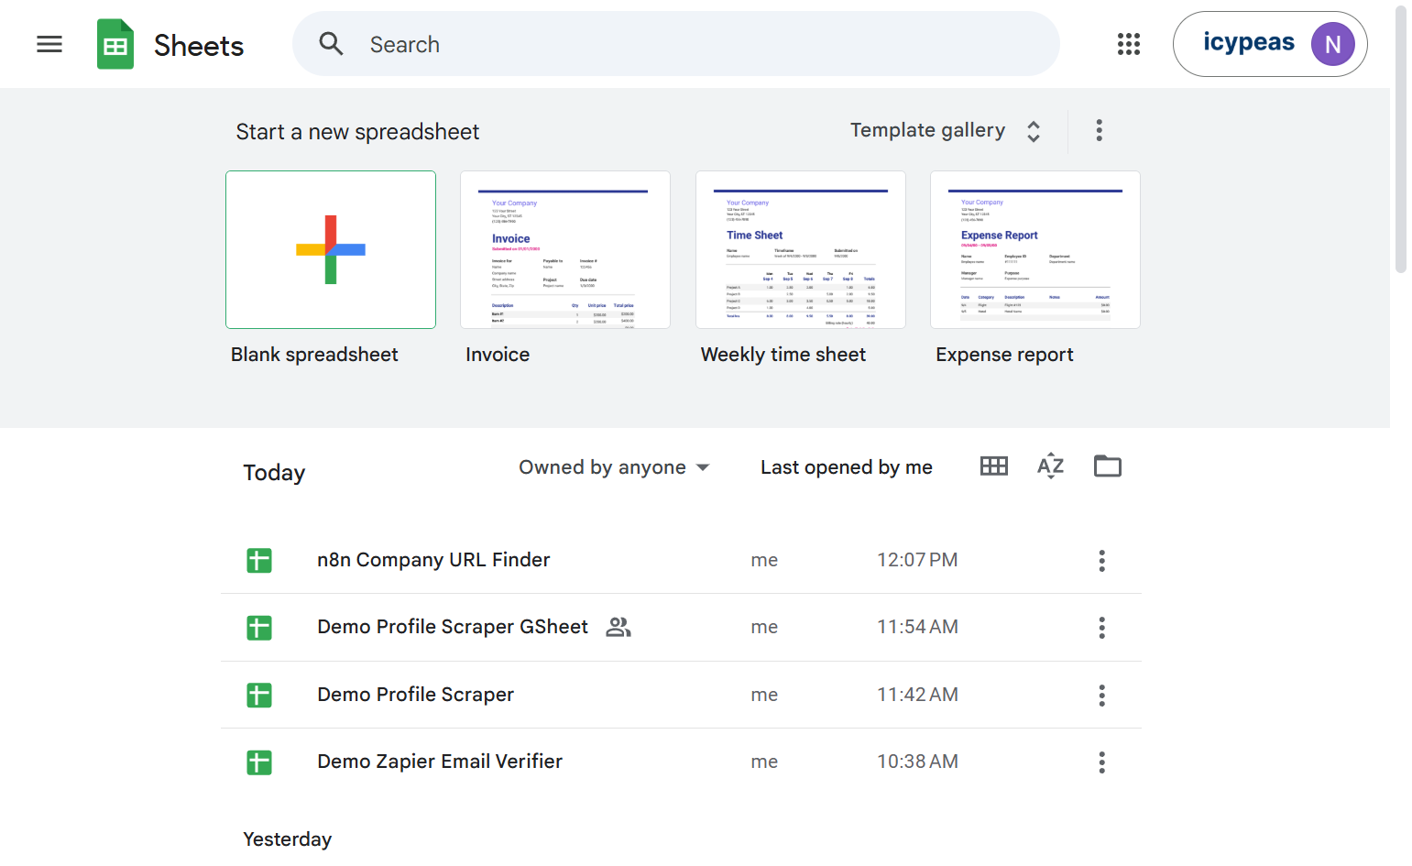
Task: Click the Weekly time sheet label
Action: tap(783, 355)
